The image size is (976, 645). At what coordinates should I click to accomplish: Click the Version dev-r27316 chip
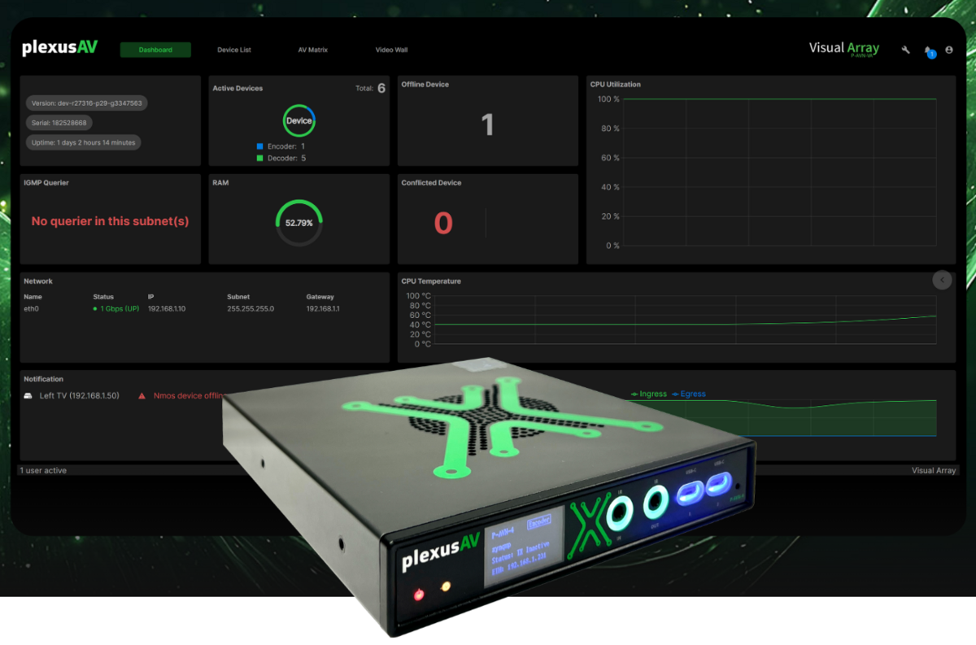87,103
